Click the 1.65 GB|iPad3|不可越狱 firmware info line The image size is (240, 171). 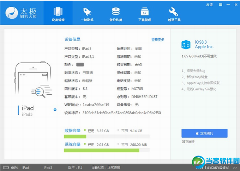point(199,56)
